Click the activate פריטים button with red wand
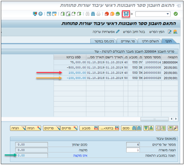 69,128
